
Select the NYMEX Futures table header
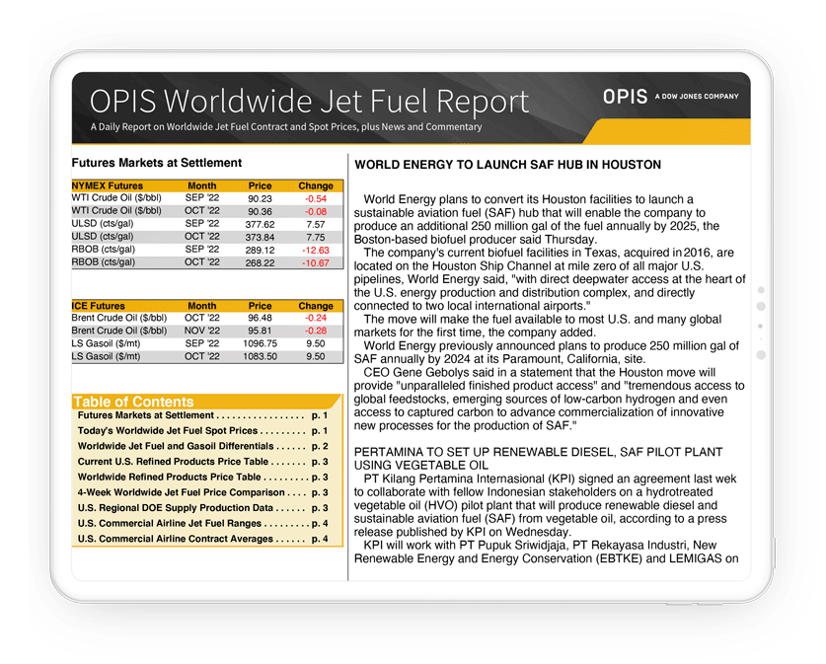pyautogui.click(x=206, y=185)
